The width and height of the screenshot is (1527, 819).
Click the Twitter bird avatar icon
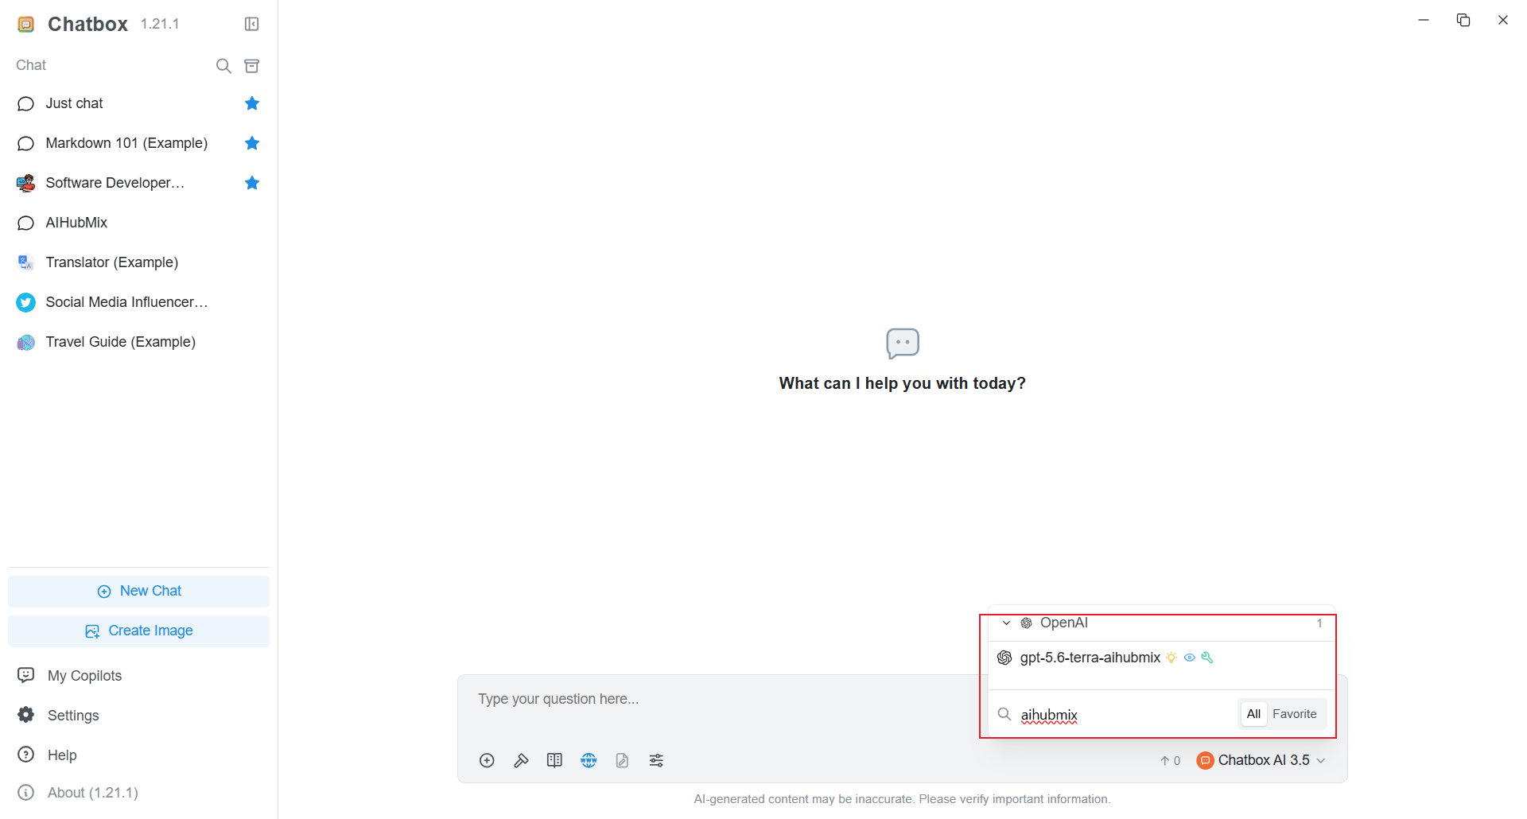25,302
